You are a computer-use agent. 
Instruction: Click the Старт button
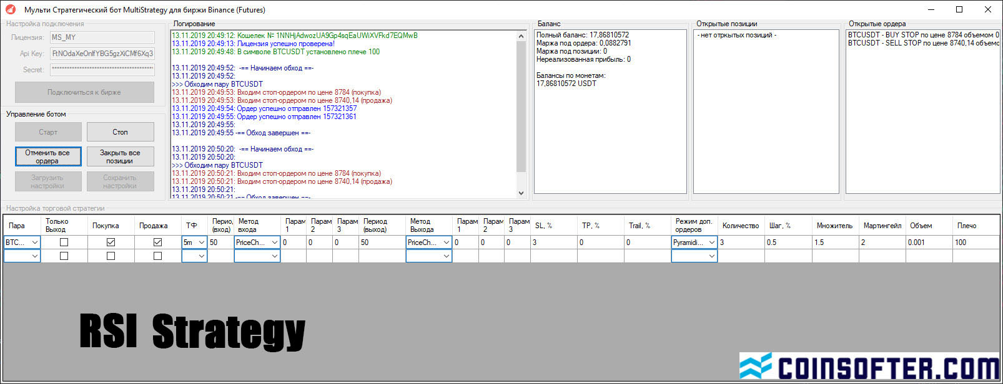(x=48, y=132)
